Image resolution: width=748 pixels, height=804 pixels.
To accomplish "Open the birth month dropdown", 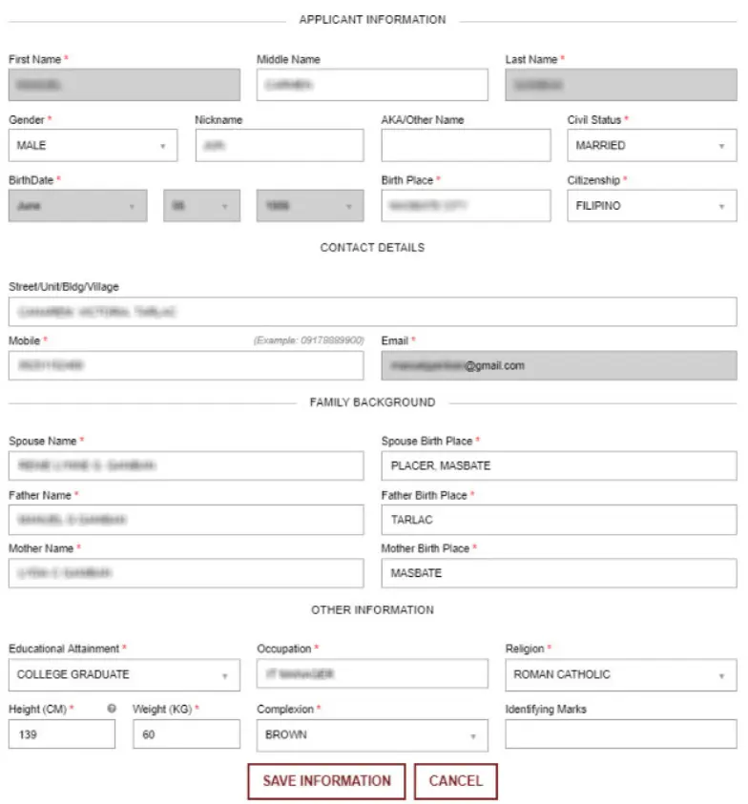I will 78,206.
